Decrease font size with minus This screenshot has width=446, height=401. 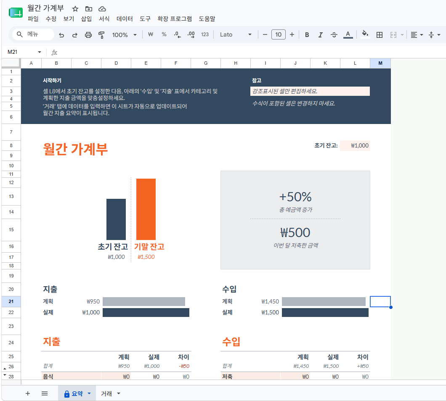265,34
